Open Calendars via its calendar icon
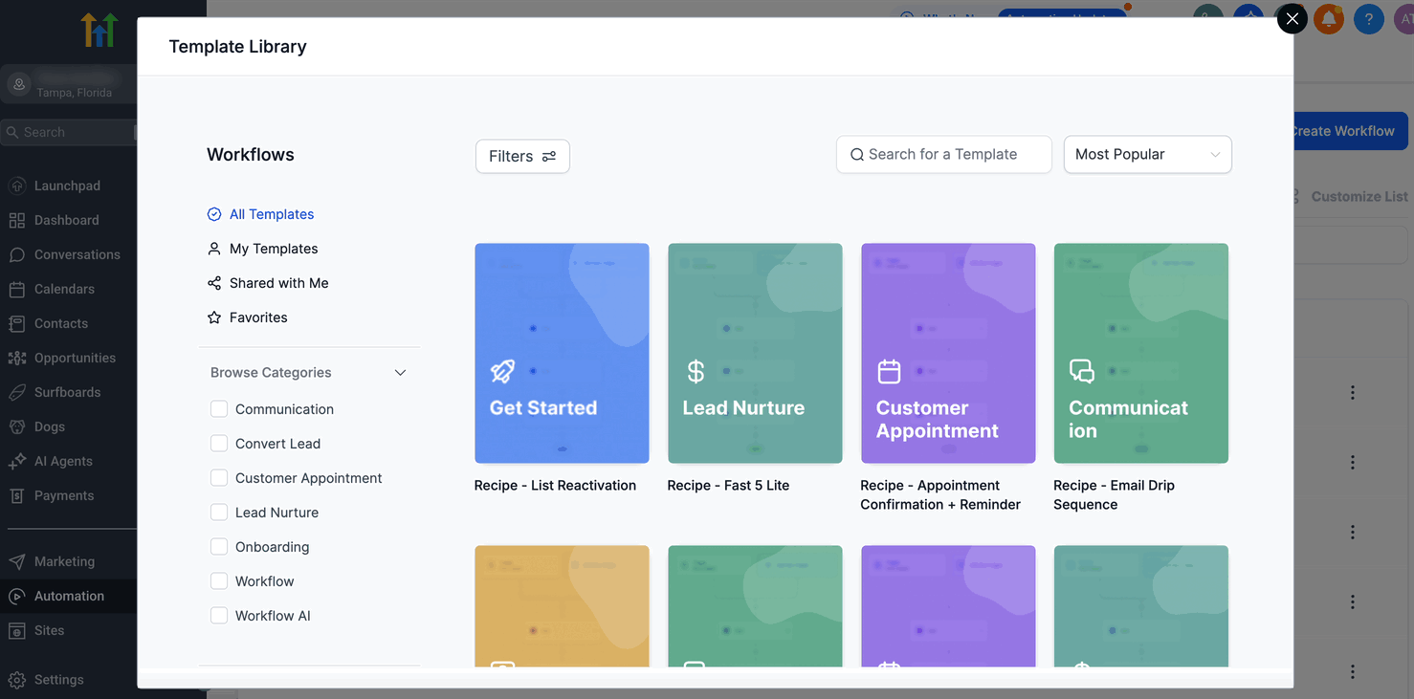 pos(16,289)
